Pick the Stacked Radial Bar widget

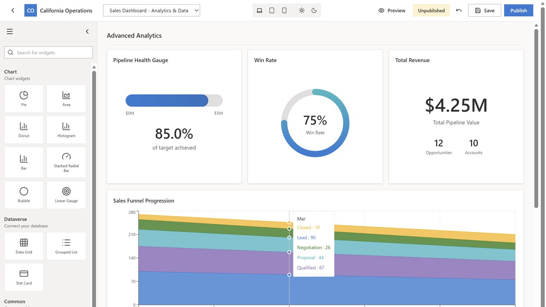pyautogui.click(x=66, y=162)
